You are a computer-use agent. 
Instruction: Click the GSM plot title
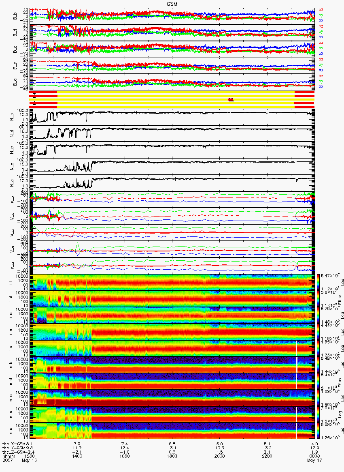coord(172,4)
